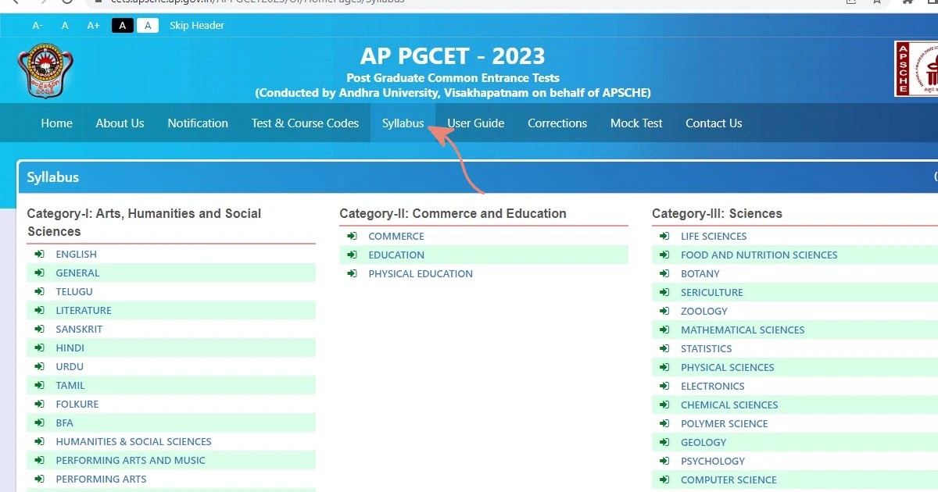Click the arrow icon beside URDU
The image size is (938, 492).
click(39, 366)
